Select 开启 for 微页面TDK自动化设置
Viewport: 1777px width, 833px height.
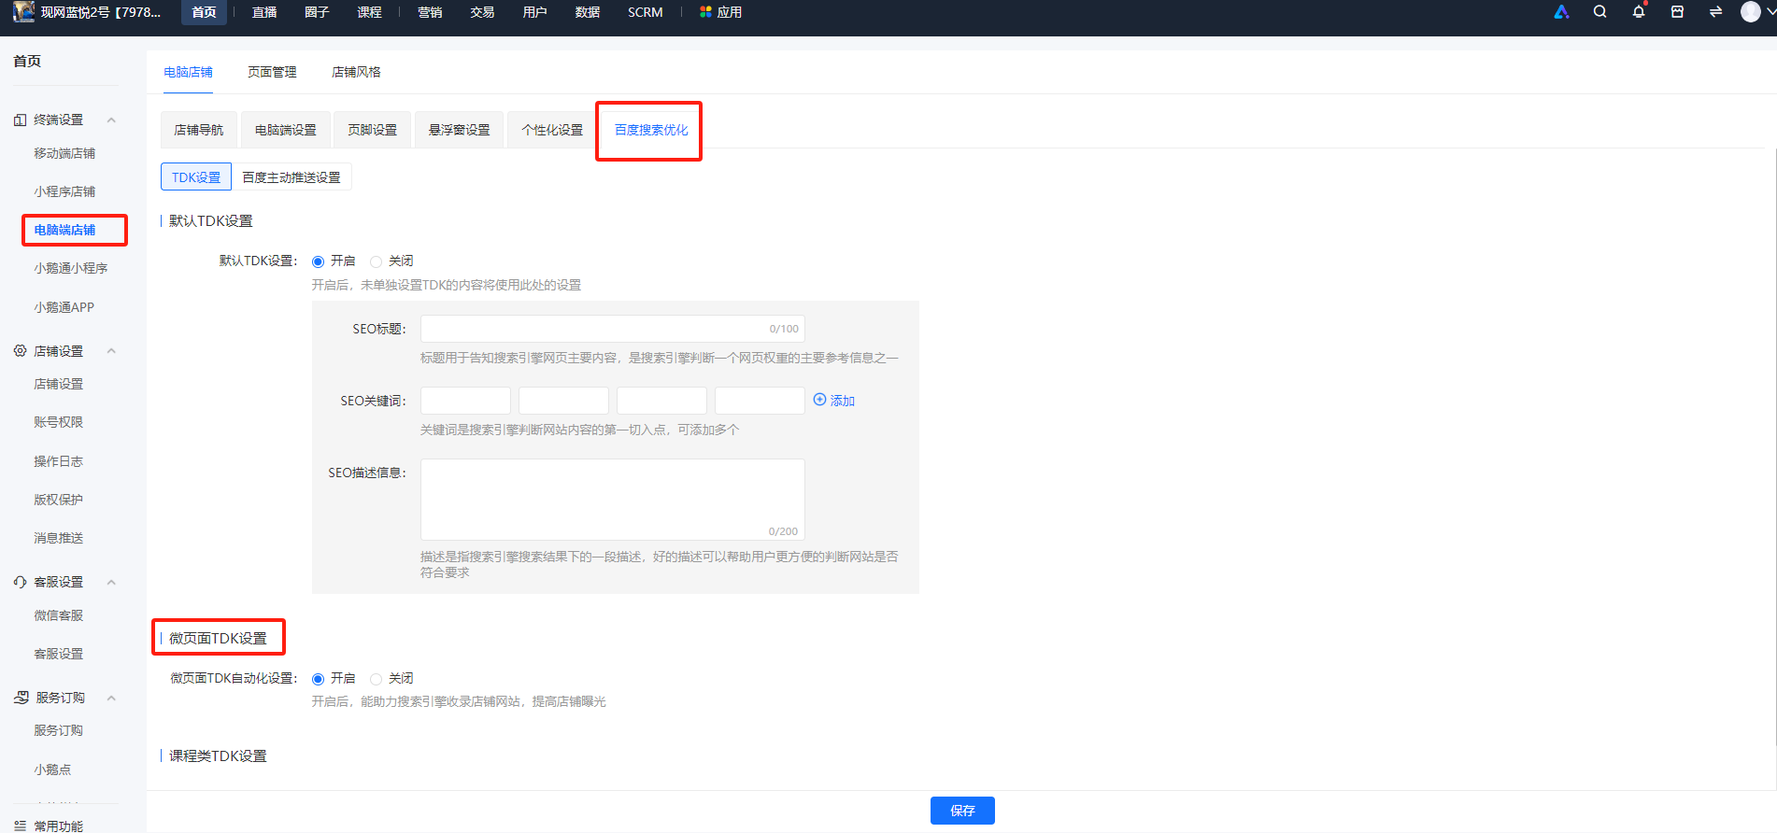(x=318, y=679)
